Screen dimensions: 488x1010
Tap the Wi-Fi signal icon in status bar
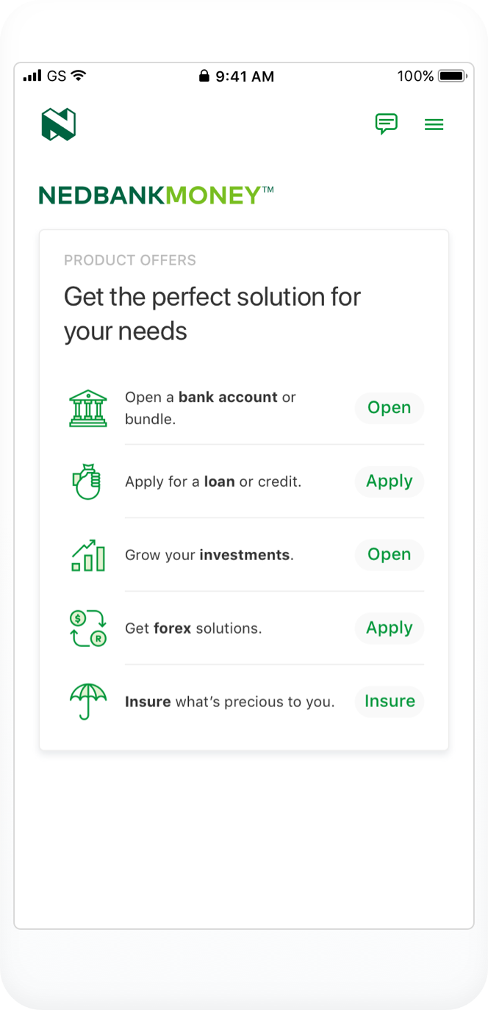tap(79, 76)
